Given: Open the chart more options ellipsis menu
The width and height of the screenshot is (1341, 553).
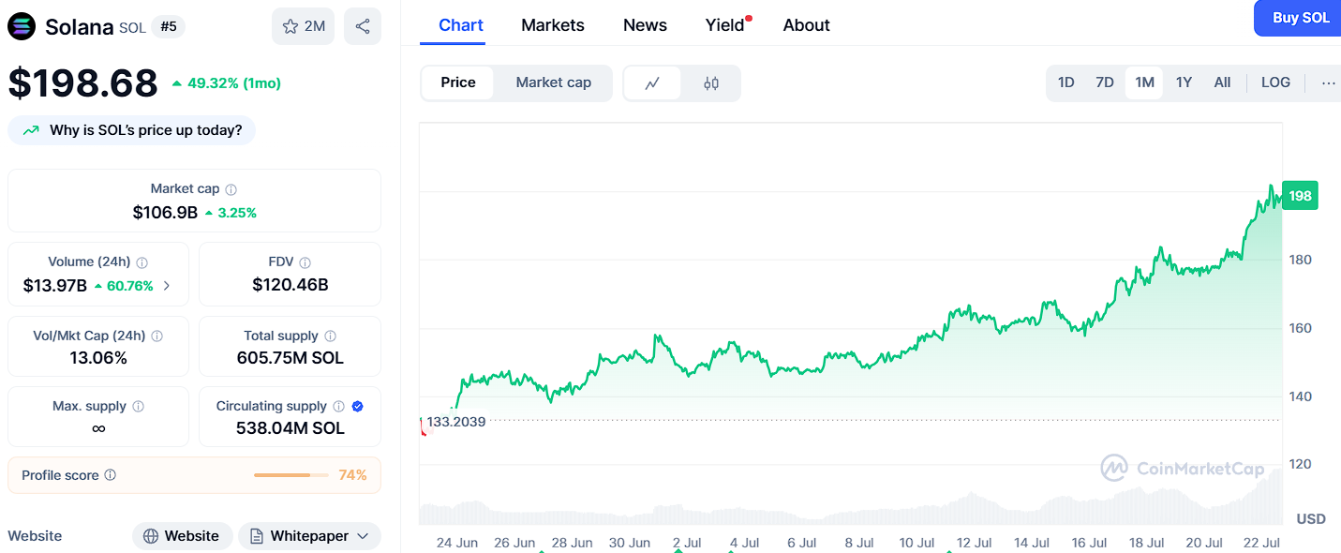Looking at the screenshot, I should (x=1328, y=82).
